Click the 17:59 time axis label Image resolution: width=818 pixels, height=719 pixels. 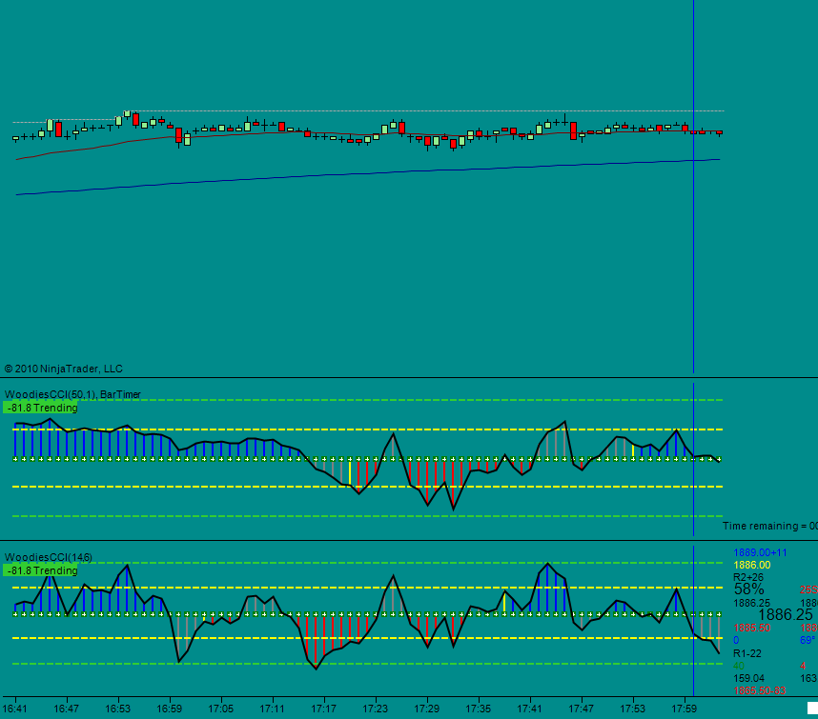point(685,709)
